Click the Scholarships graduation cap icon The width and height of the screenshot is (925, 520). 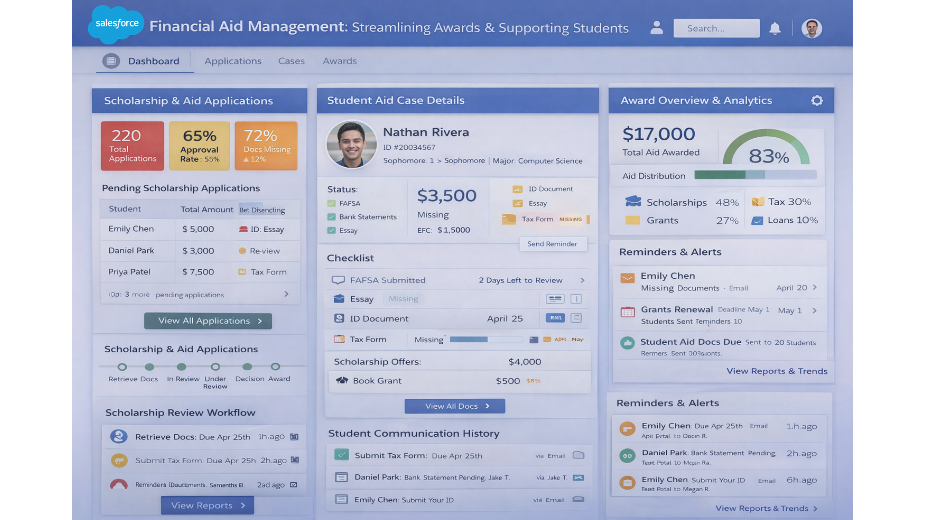633,201
